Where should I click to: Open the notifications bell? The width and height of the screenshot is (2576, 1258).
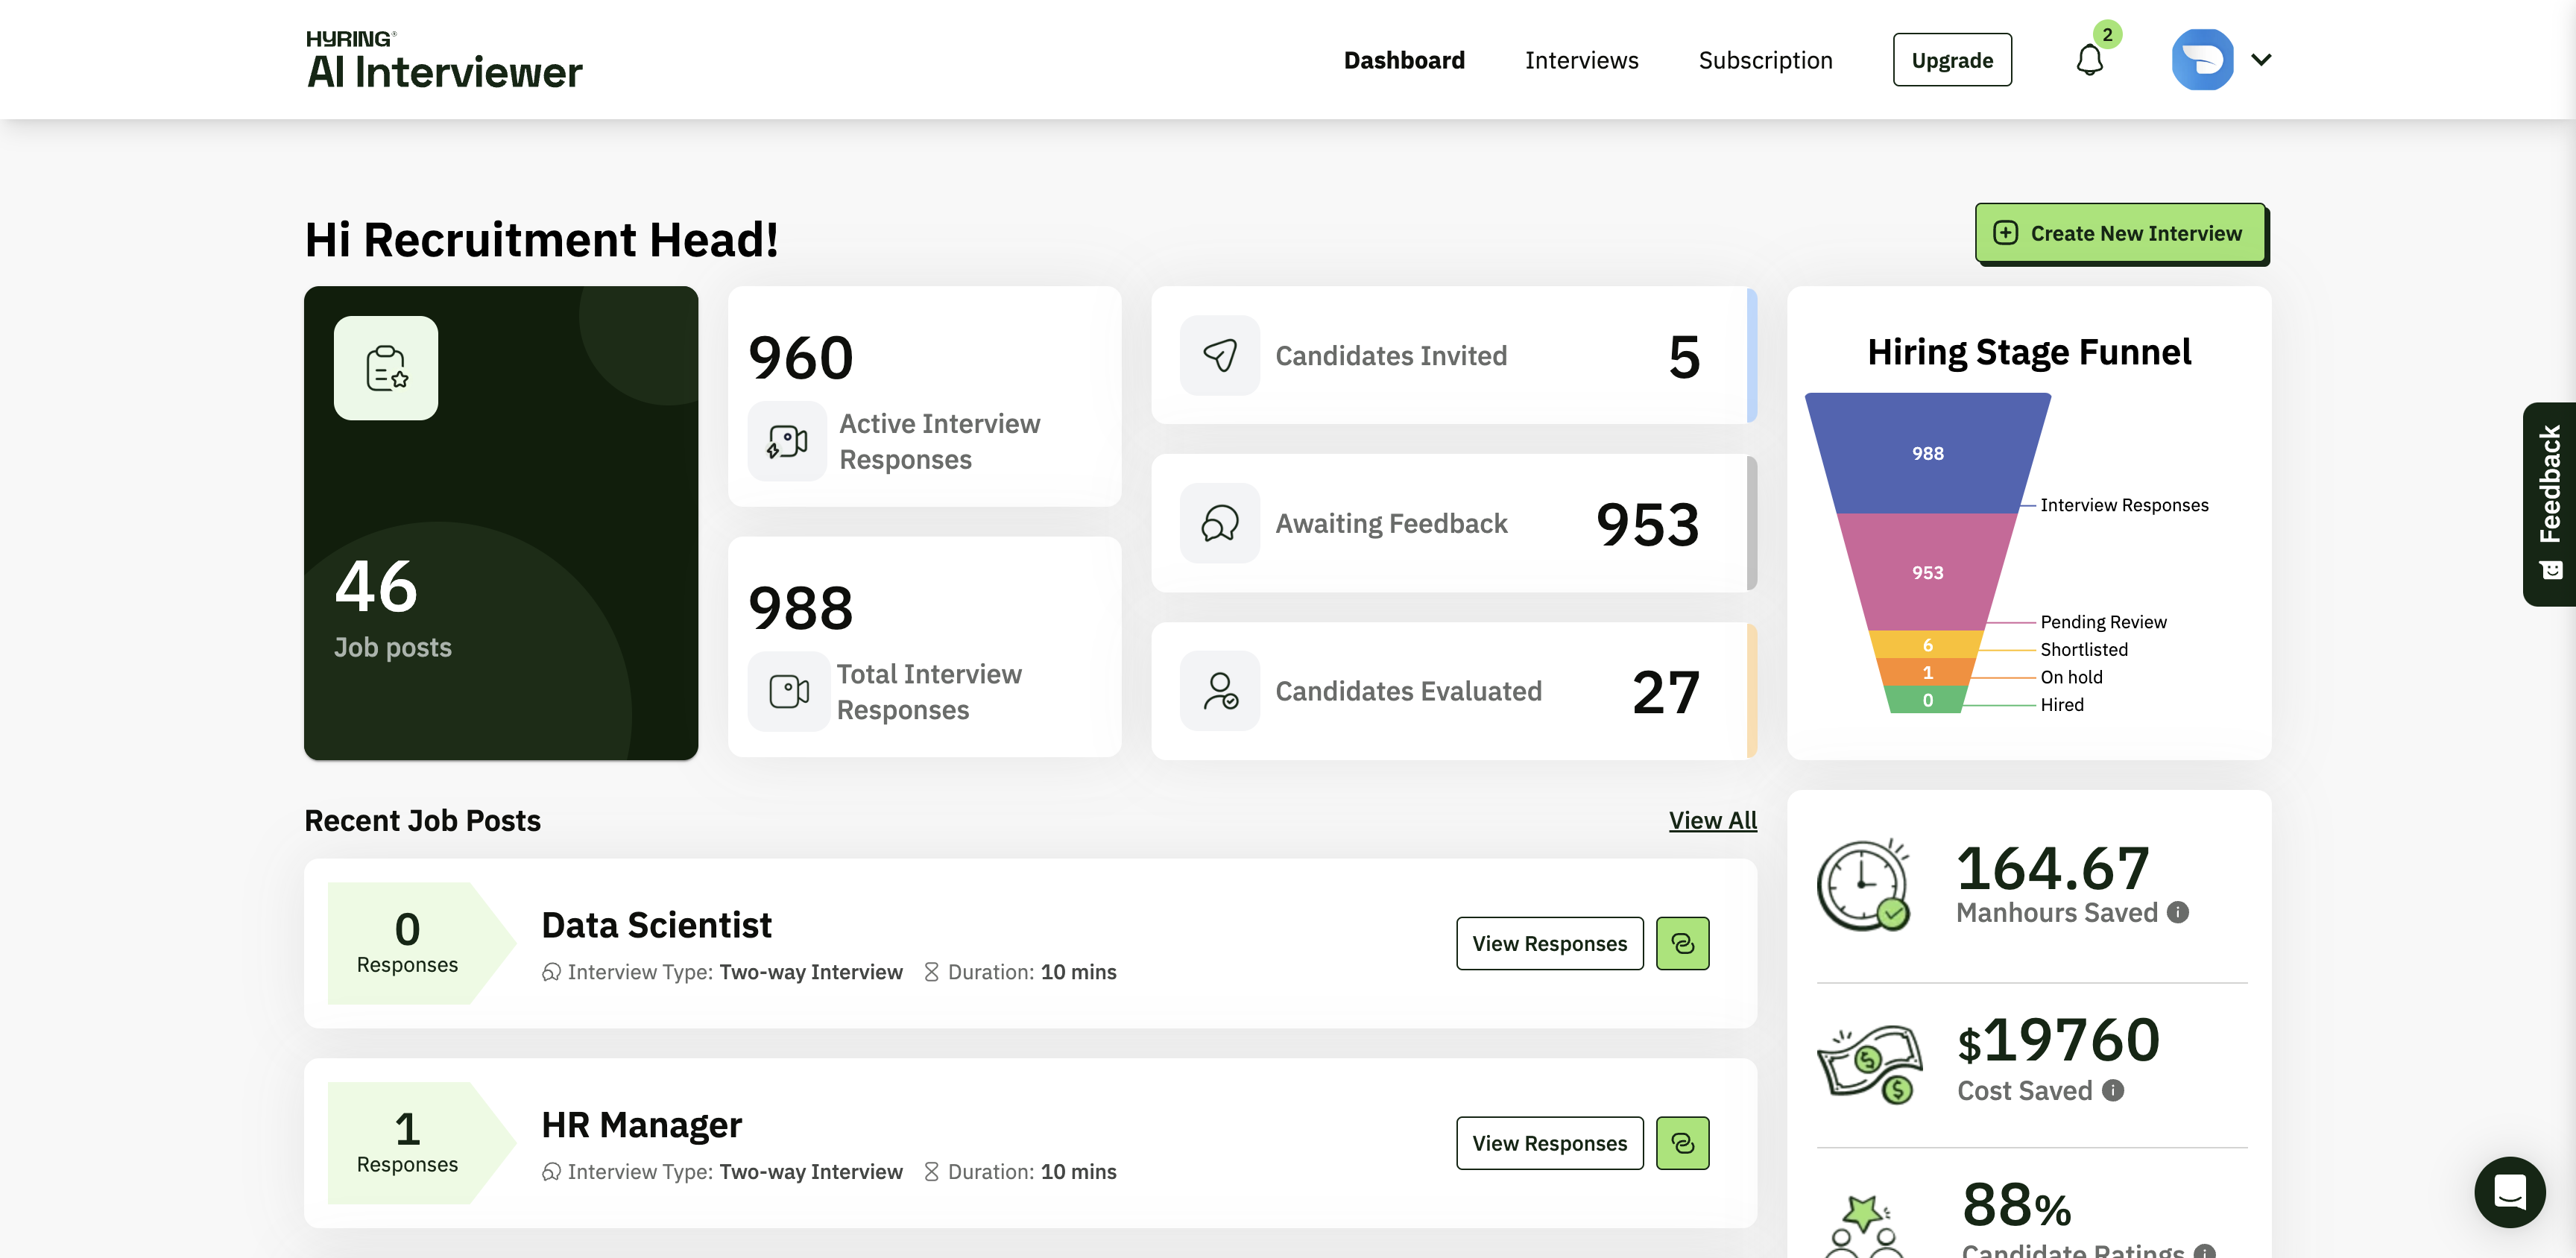[2089, 60]
